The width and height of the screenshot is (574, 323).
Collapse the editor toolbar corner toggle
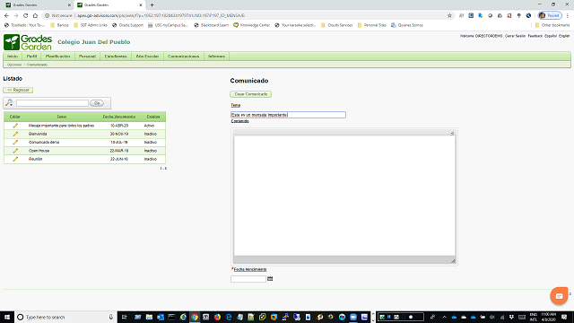452,134
